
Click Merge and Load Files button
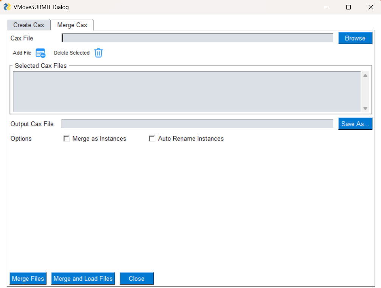[83, 279]
